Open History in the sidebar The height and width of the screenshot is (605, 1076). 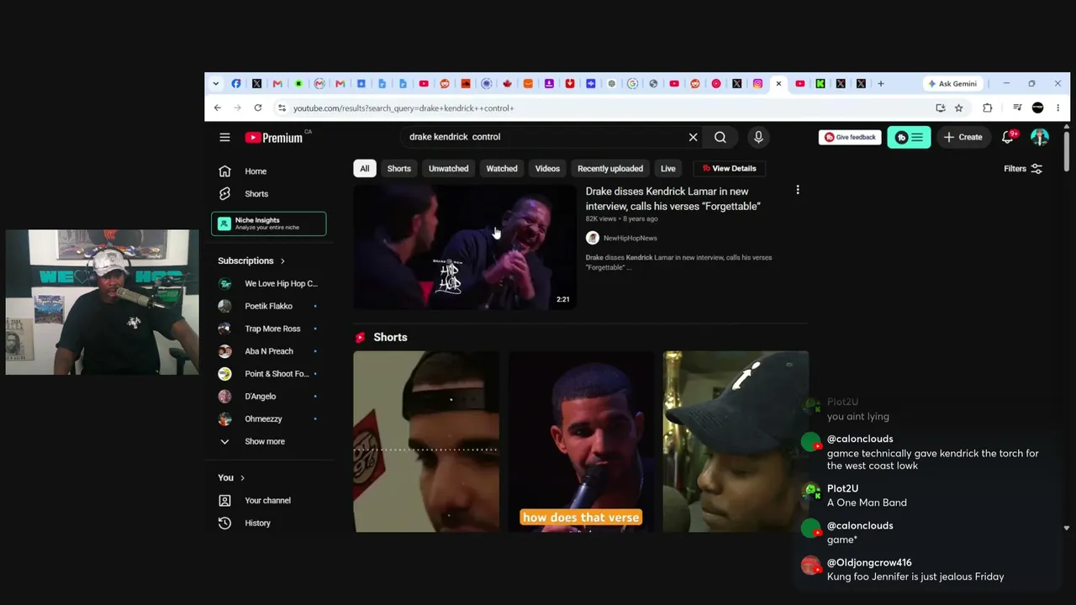[x=268, y=523]
